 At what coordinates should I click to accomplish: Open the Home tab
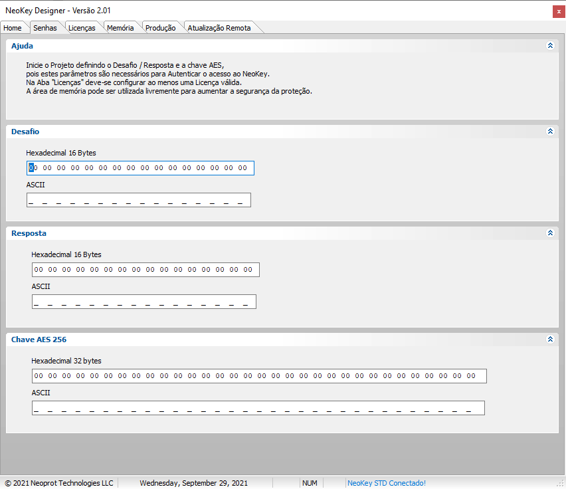click(13, 28)
